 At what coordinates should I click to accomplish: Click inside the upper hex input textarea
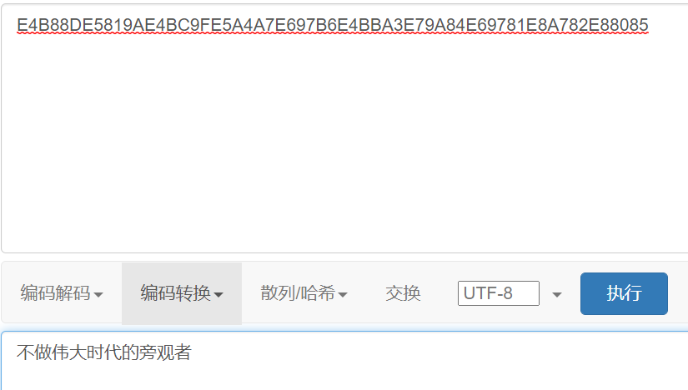tap(344, 128)
